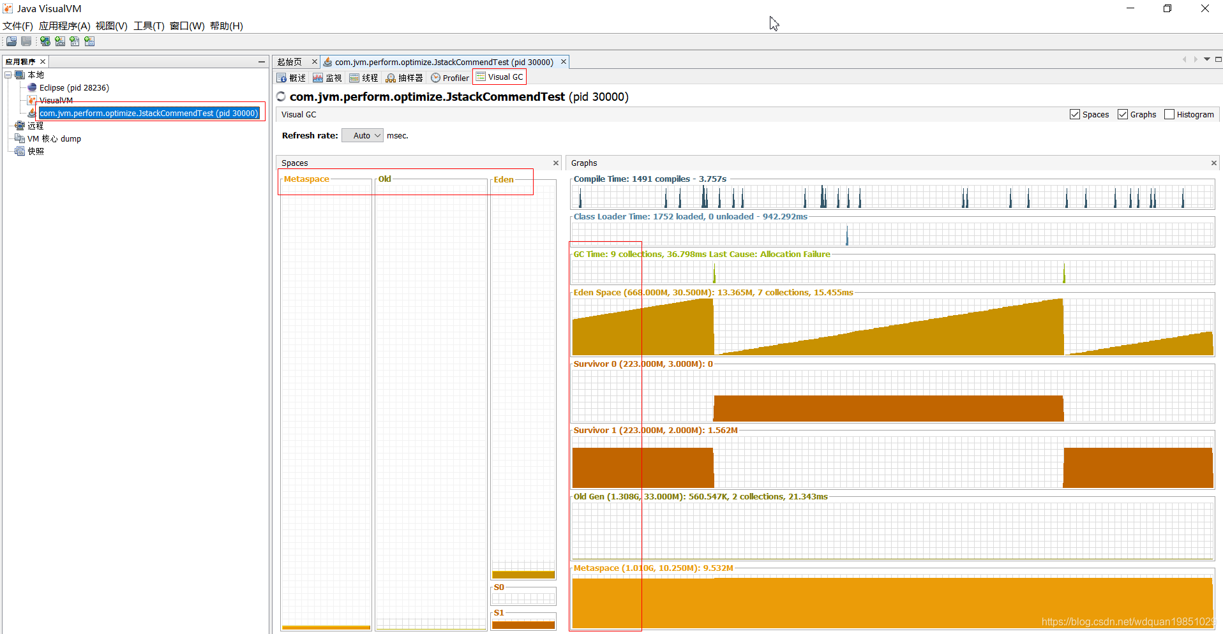
Task: Switch to the 起始页 tab
Action: tap(290, 62)
